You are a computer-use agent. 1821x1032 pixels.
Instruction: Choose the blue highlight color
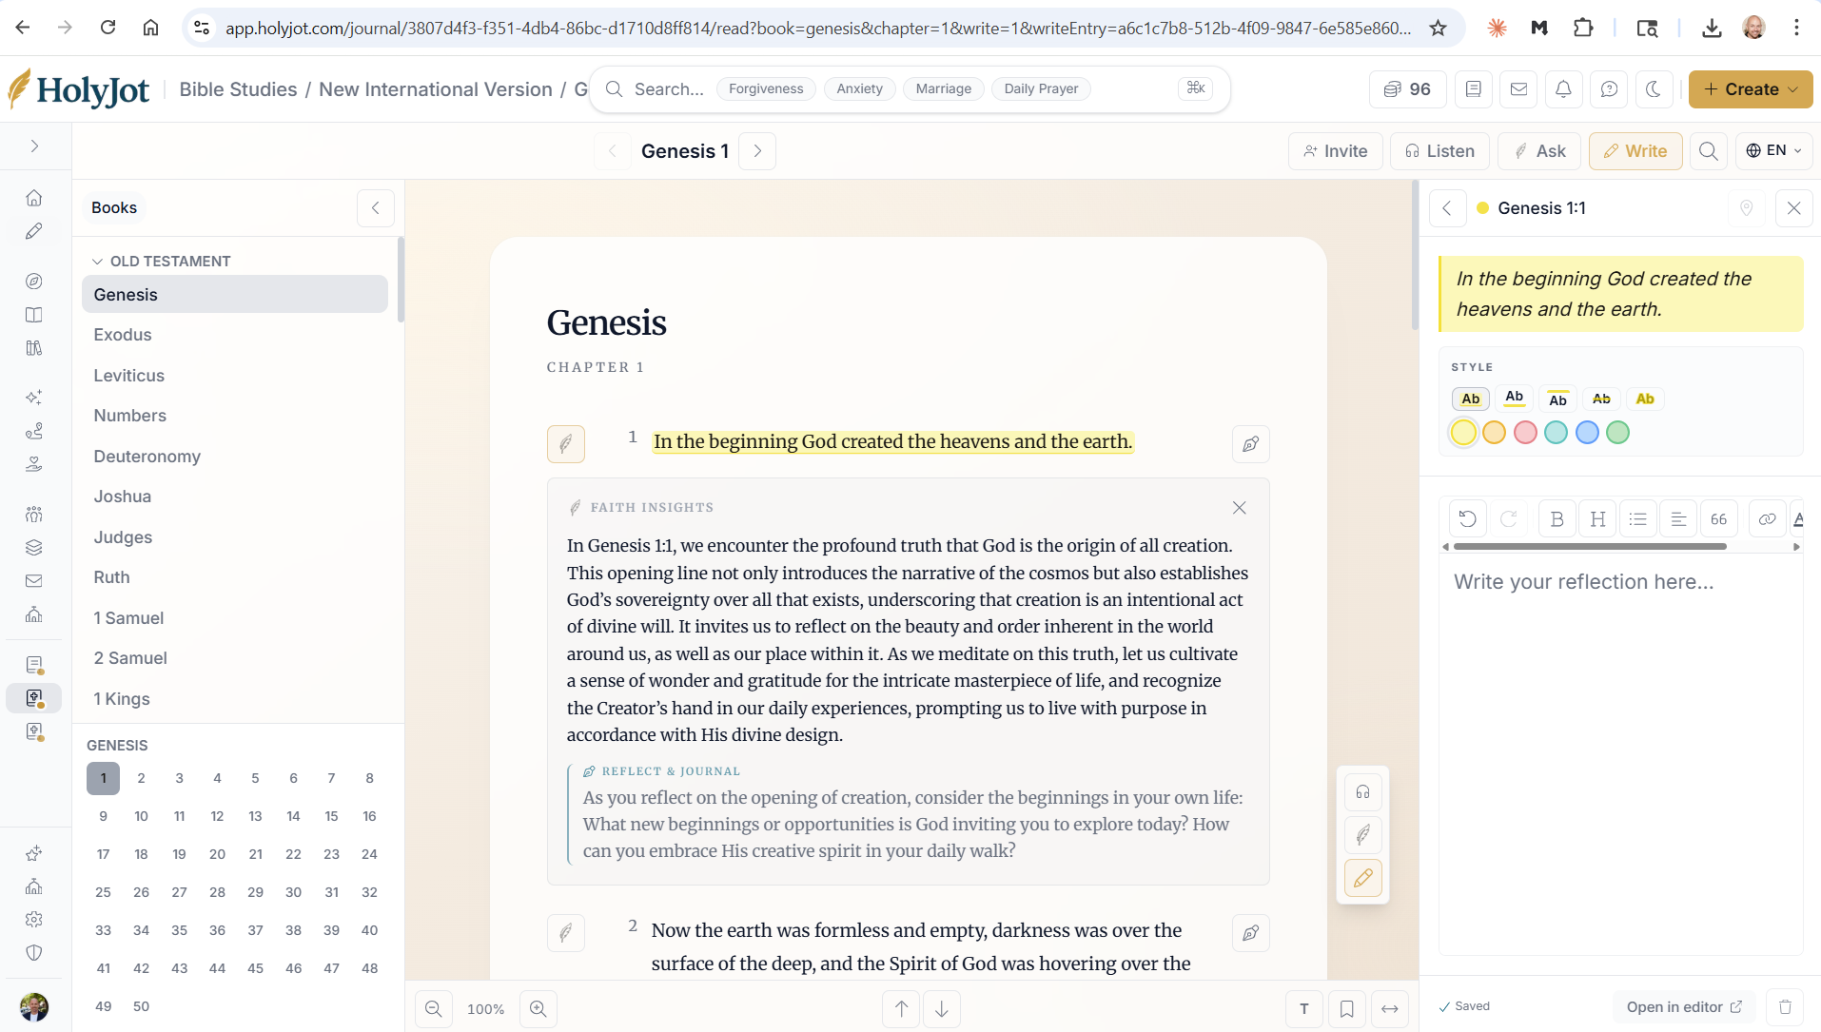(x=1587, y=433)
